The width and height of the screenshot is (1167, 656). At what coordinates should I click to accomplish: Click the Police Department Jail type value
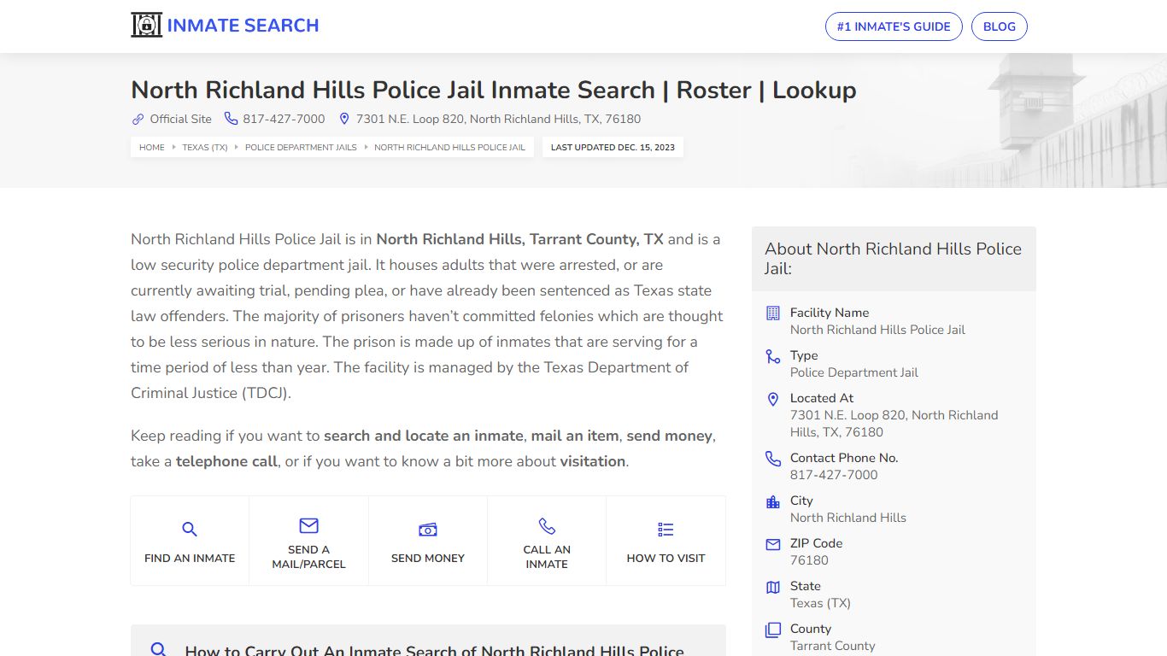tap(854, 372)
